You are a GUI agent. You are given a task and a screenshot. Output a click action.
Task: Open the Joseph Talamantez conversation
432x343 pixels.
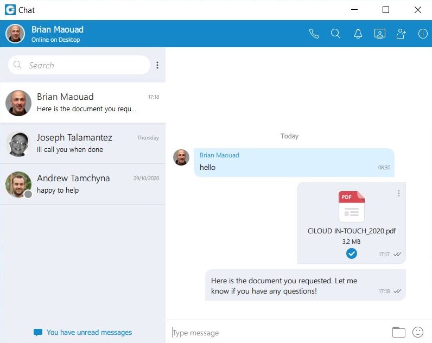82,143
